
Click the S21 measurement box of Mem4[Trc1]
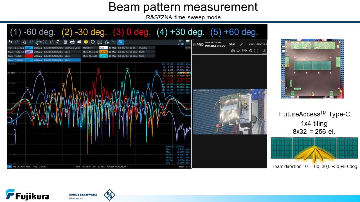103,48
